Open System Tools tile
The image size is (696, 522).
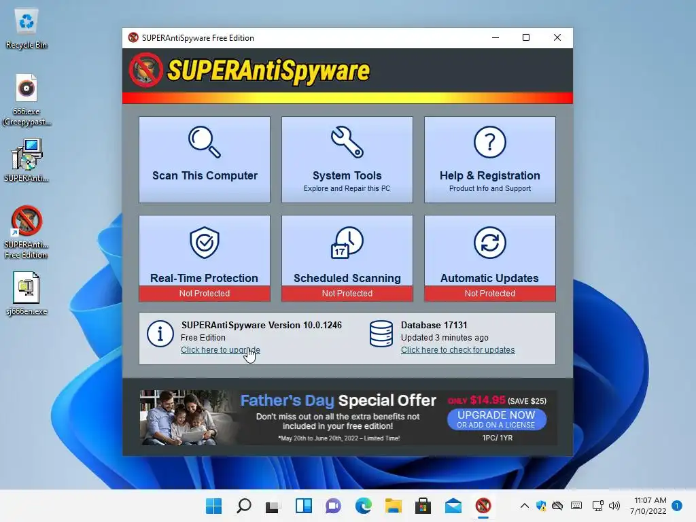[347, 160]
